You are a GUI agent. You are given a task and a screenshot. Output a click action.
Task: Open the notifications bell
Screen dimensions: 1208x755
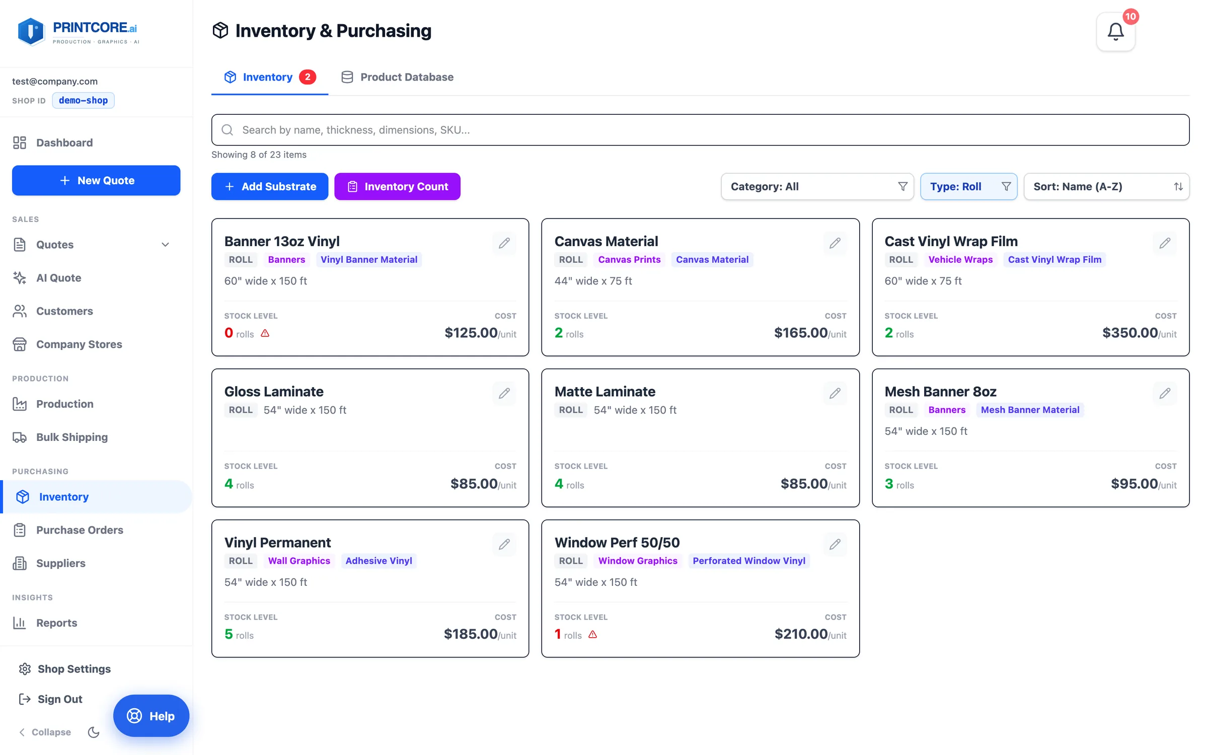(x=1115, y=32)
